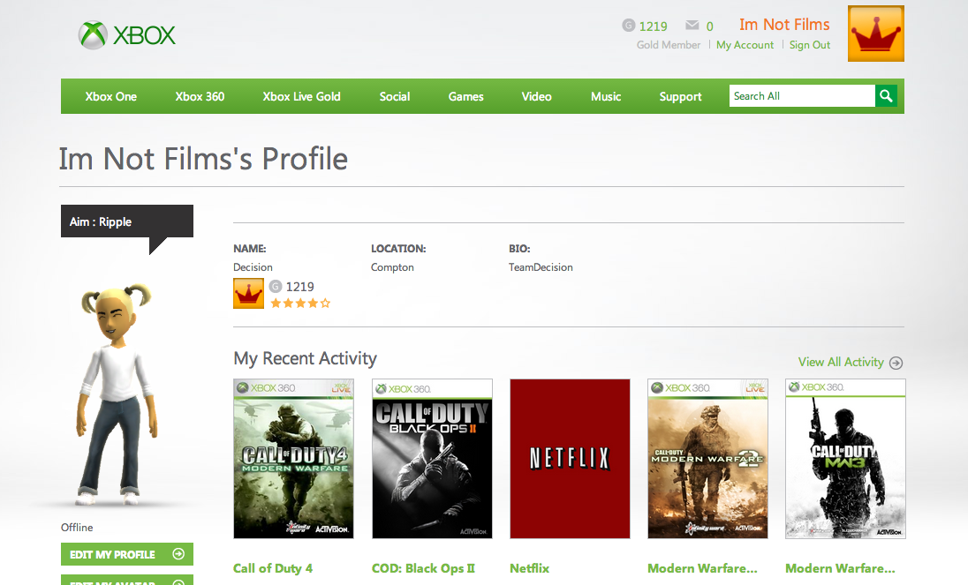Click the My Recent Activity heading
The width and height of the screenshot is (968, 585).
click(305, 358)
